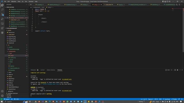Close Cart.js in Open Editors list
The height and width of the screenshot is (103, 184).
[8, 18]
